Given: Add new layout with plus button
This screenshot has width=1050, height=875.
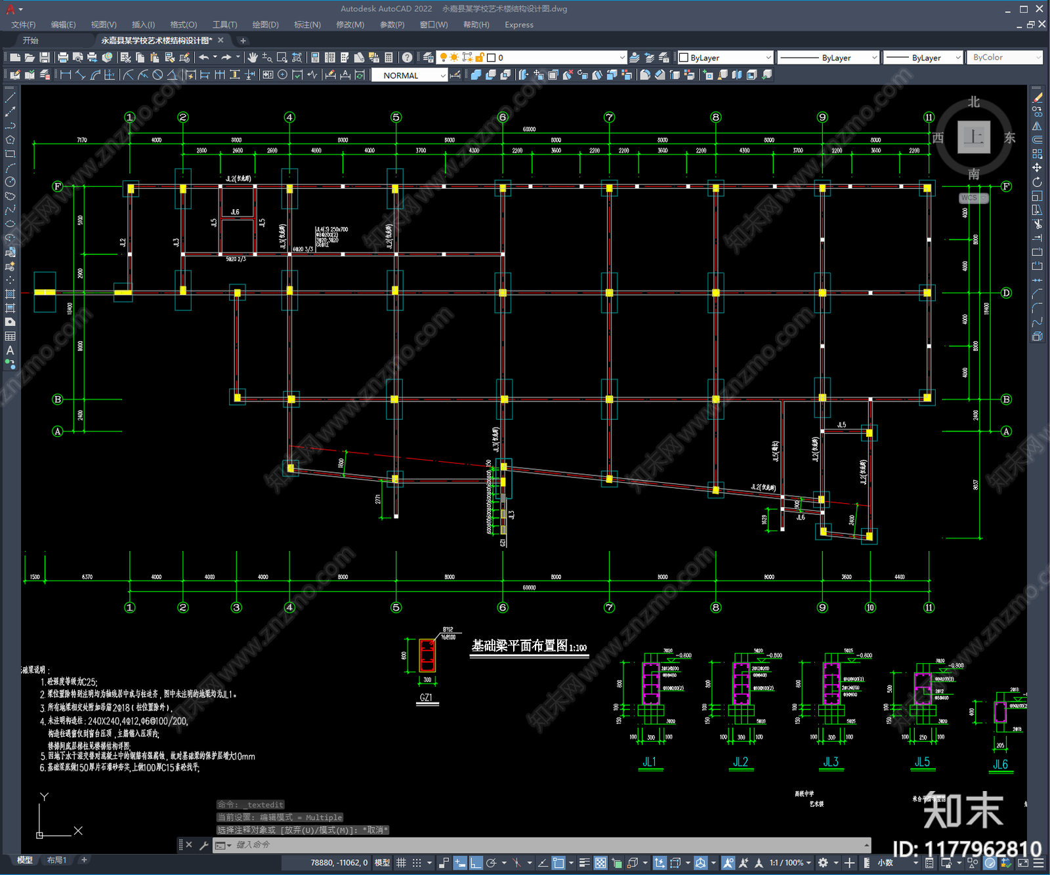Looking at the screenshot, I should (83, 860).
